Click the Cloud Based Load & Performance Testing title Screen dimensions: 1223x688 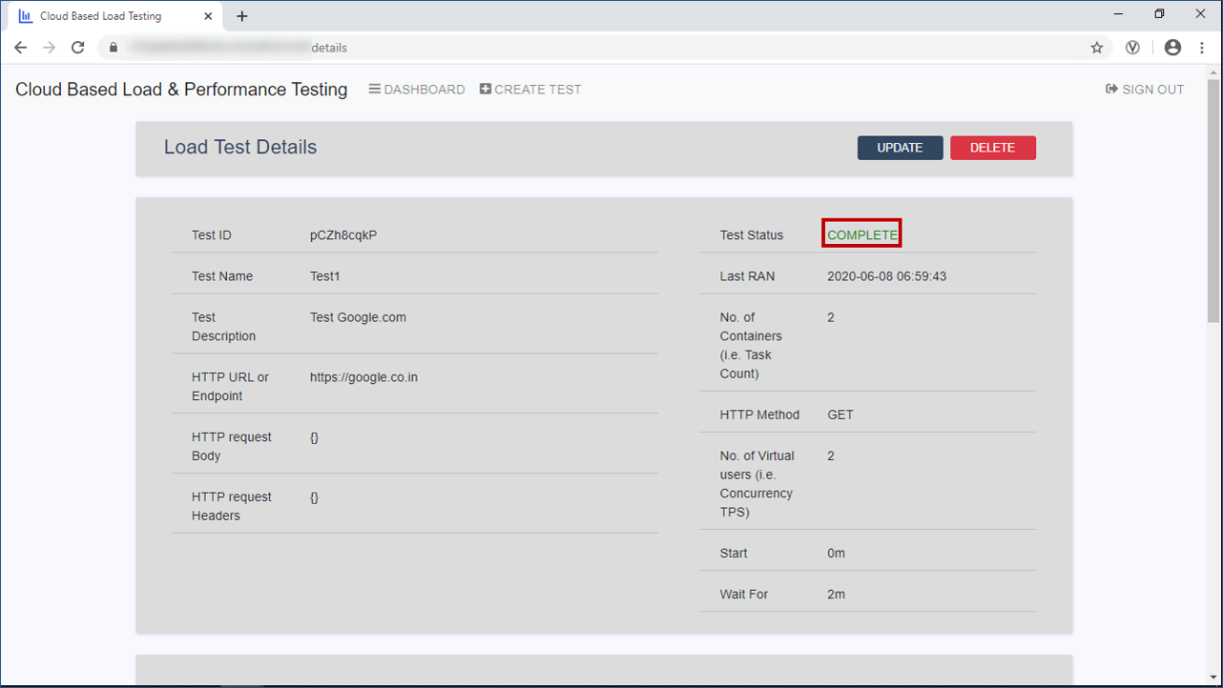181,90
